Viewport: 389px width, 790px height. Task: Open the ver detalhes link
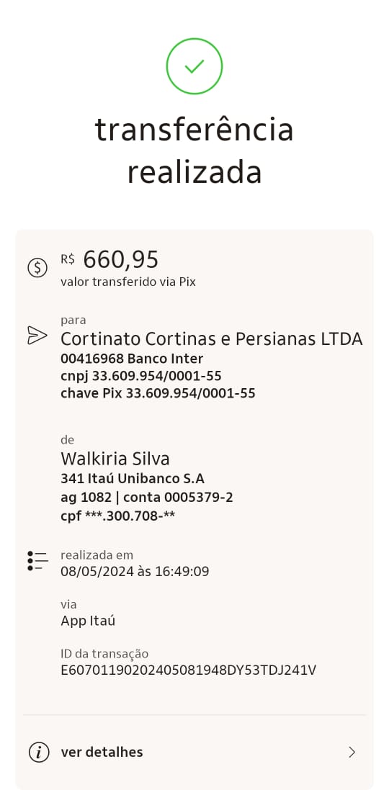102,753
